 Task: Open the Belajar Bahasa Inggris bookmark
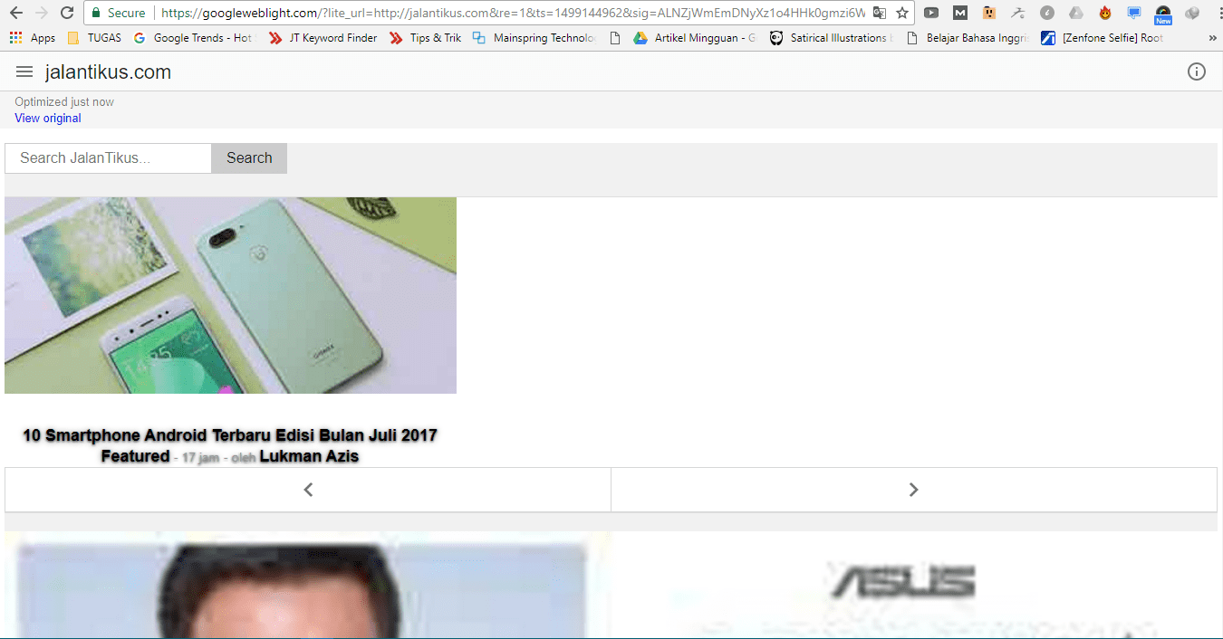point(968,38)
